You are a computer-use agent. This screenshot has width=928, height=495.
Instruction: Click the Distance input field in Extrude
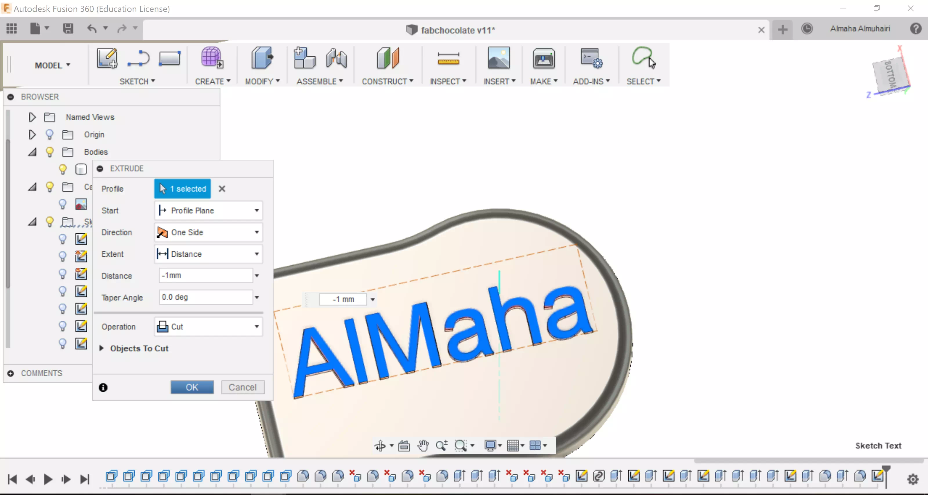(x=205, y=276)
